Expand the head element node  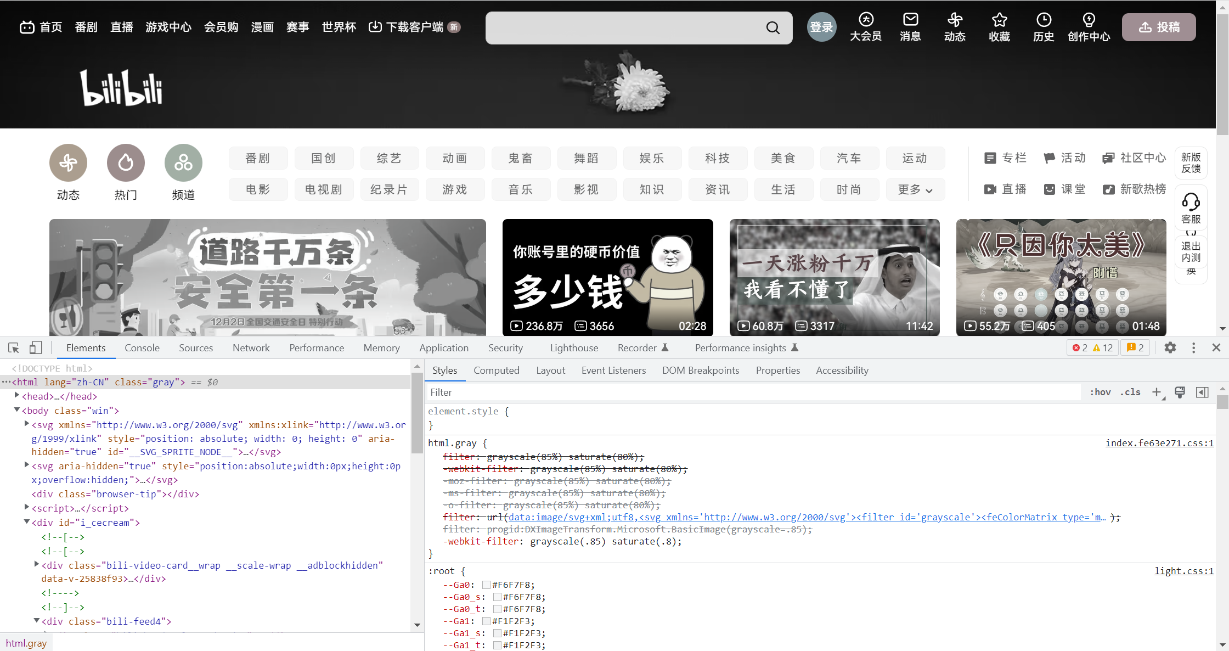[x=17, y=396]
